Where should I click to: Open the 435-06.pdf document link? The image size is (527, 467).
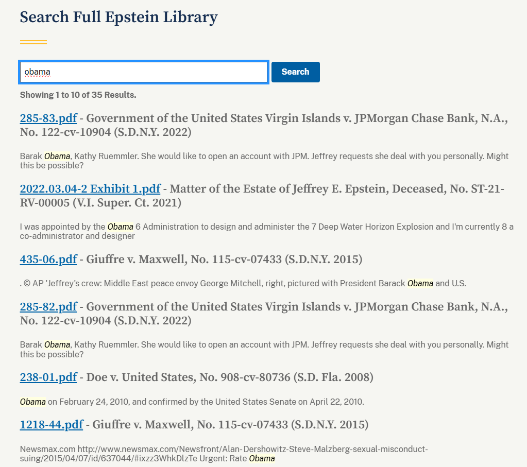point(48,260)
